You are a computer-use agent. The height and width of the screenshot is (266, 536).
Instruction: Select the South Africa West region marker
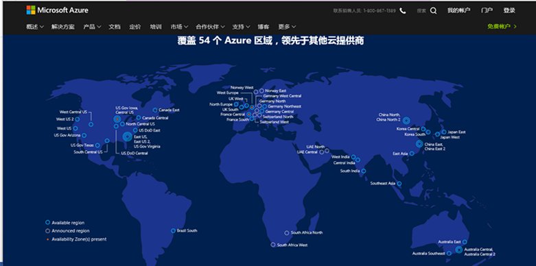click(x=272, y=245)
